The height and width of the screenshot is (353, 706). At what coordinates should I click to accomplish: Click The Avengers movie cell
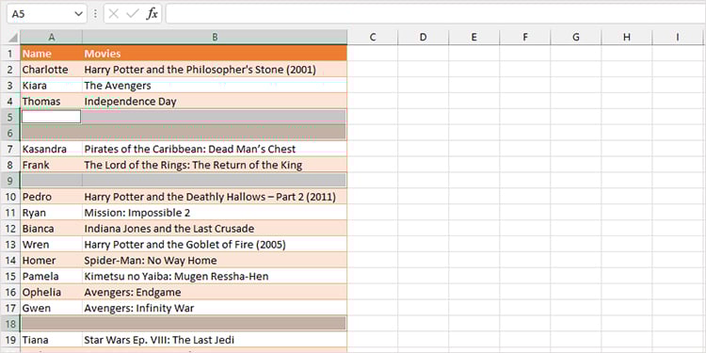tap(215, 85)
